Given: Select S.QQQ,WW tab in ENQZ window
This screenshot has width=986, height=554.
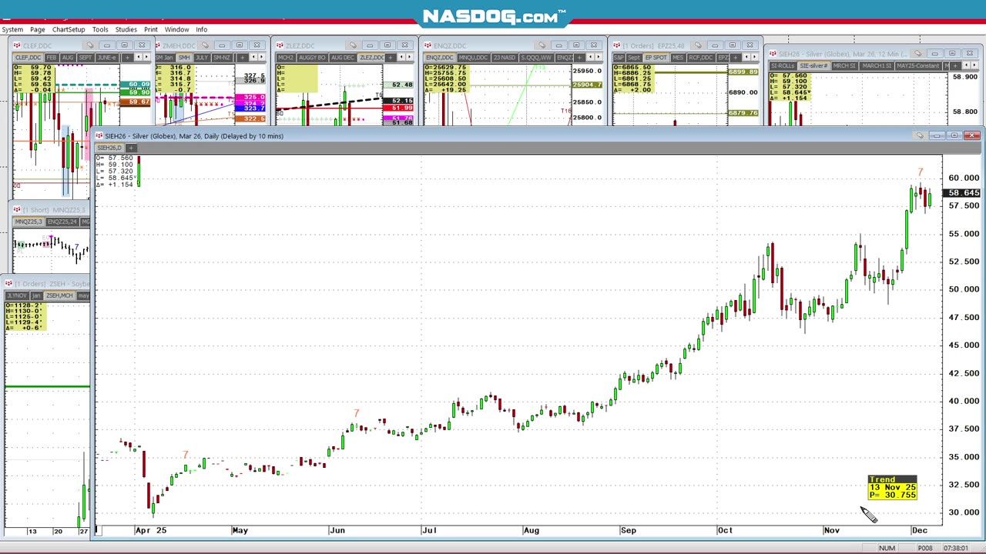Looking at the screenshot, I should [535, 58].
